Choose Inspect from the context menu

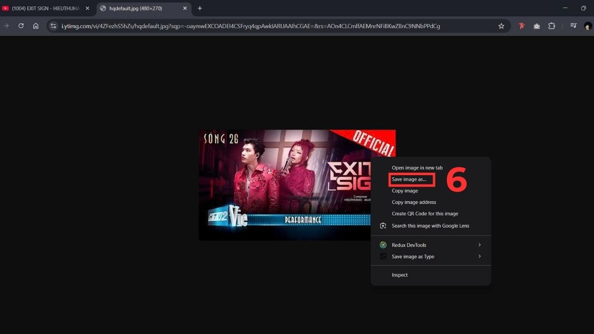tap(399, 275)
